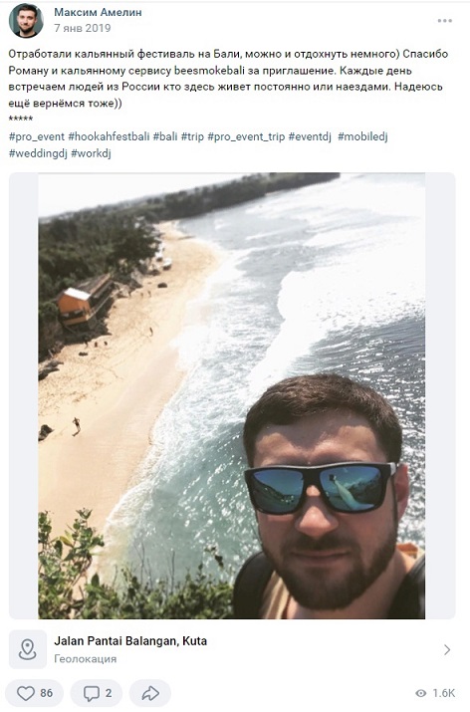The height and width of the screenshot is (712, 470).
Task: Select the #trip hashtag
Action: pyautogui.click(x=192, y=136)
